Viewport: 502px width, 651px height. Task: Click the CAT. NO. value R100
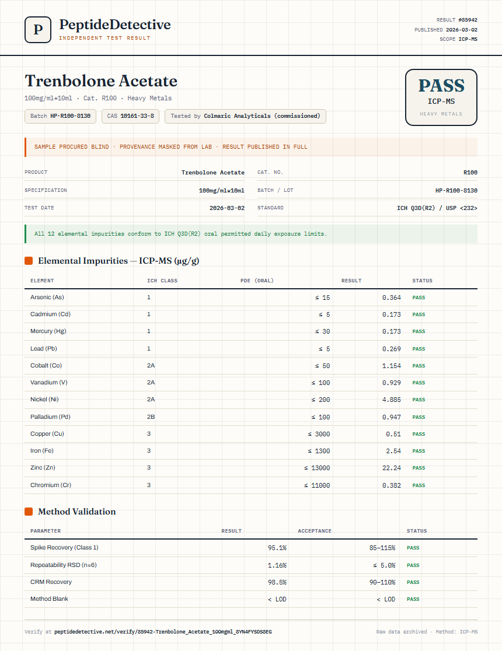click(x=470, y=172)
